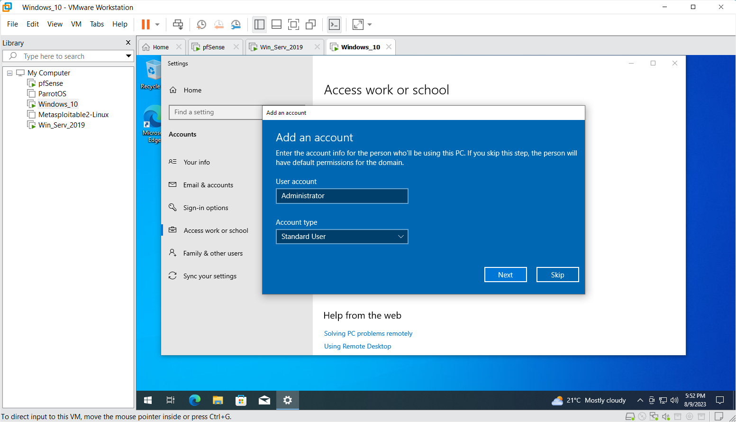Click the Next button

[x=505, y=275]
